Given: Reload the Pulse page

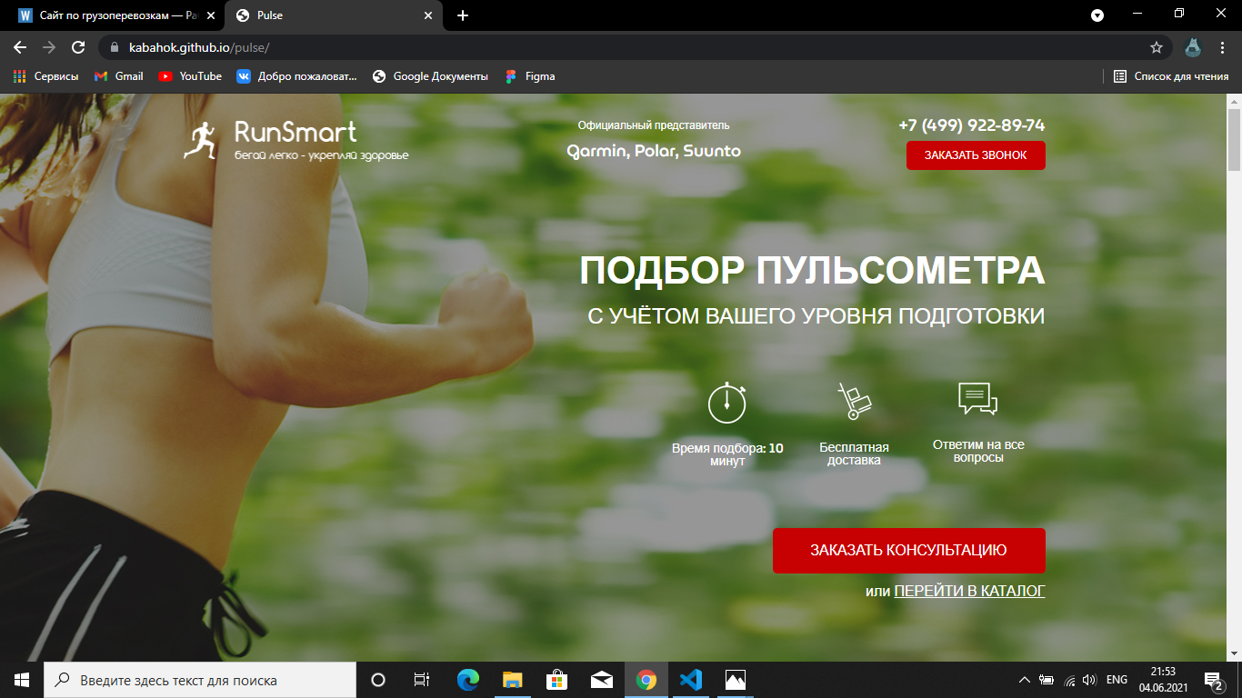Looking at the screenshot, I should [x=78, y=47].
